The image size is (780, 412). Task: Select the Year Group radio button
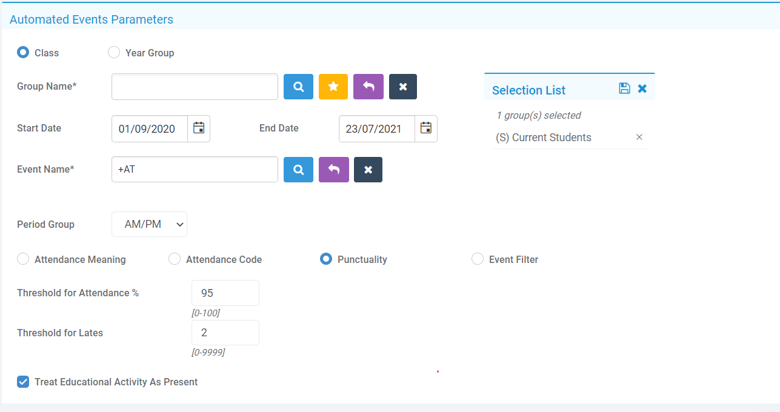[x=114, y=52]
